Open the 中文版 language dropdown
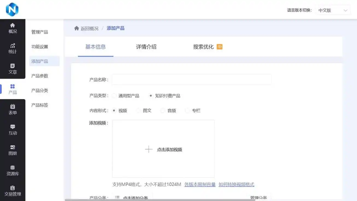 click(333, 10)
